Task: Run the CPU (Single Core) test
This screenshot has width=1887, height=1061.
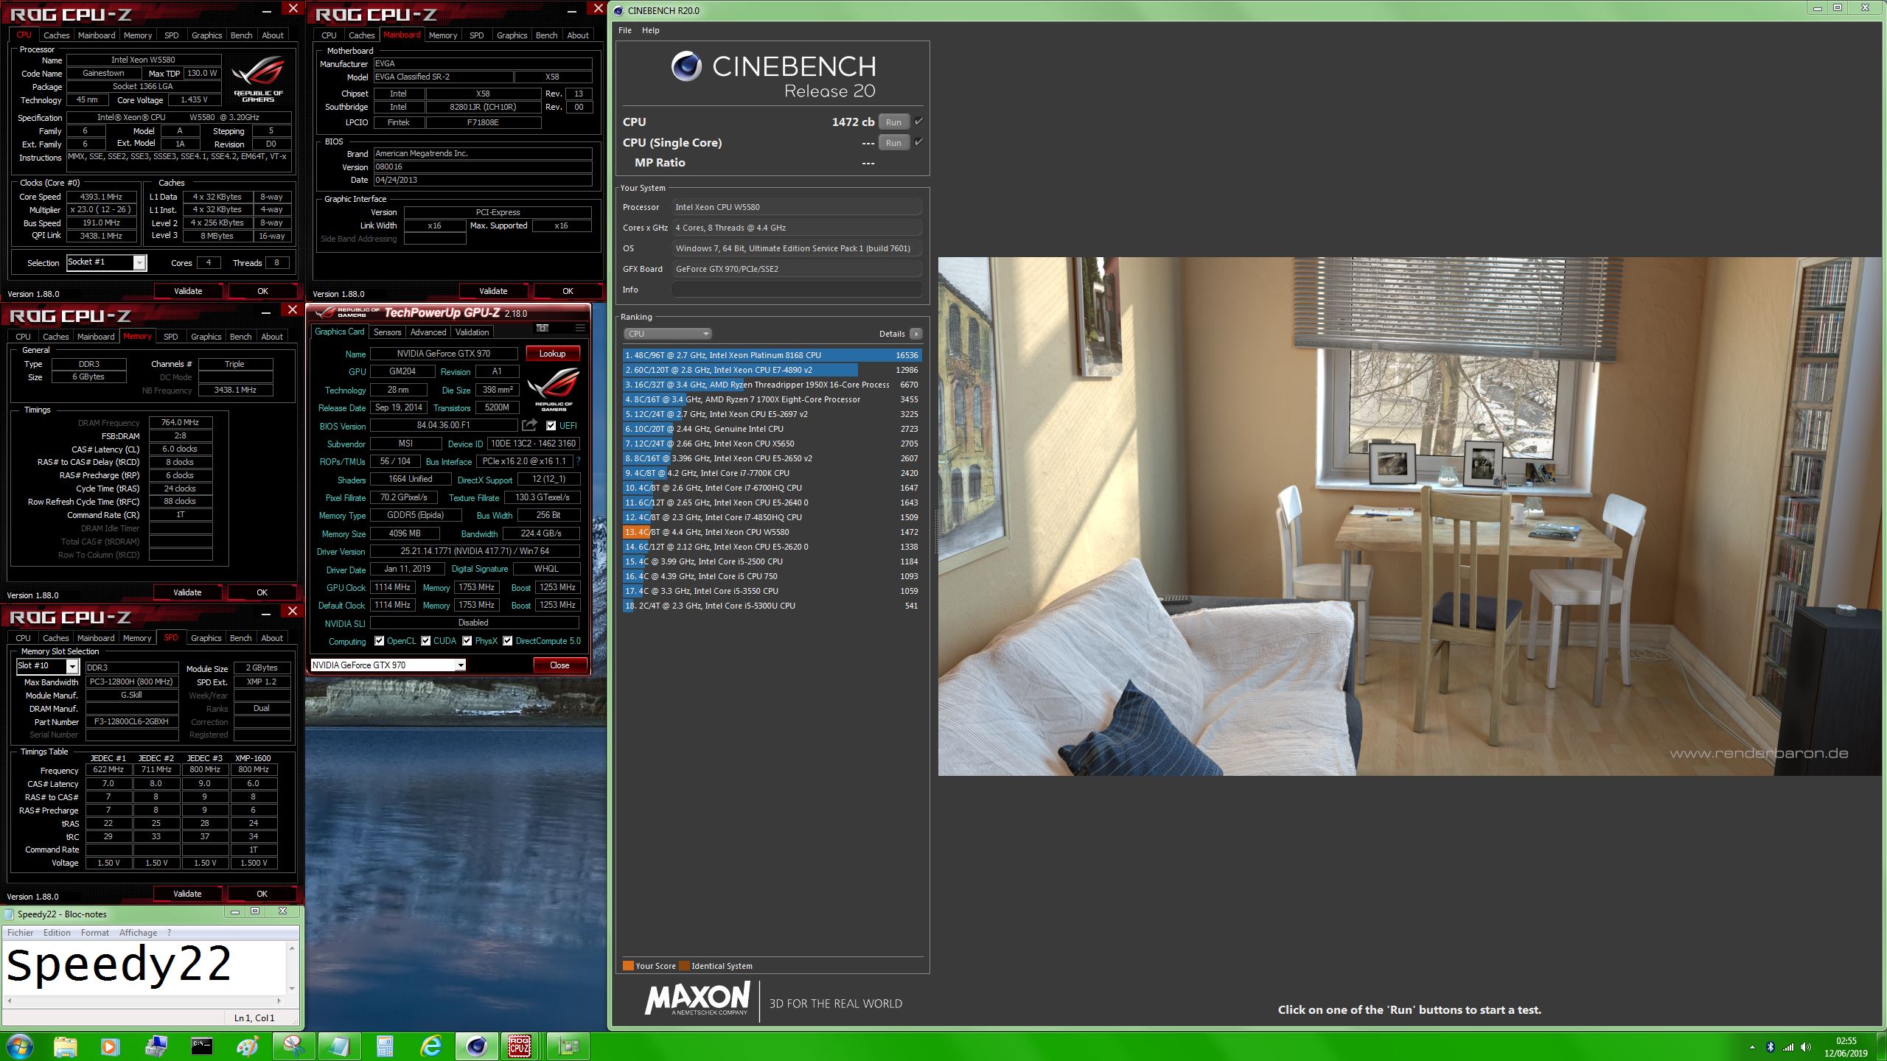Action: 893,142
